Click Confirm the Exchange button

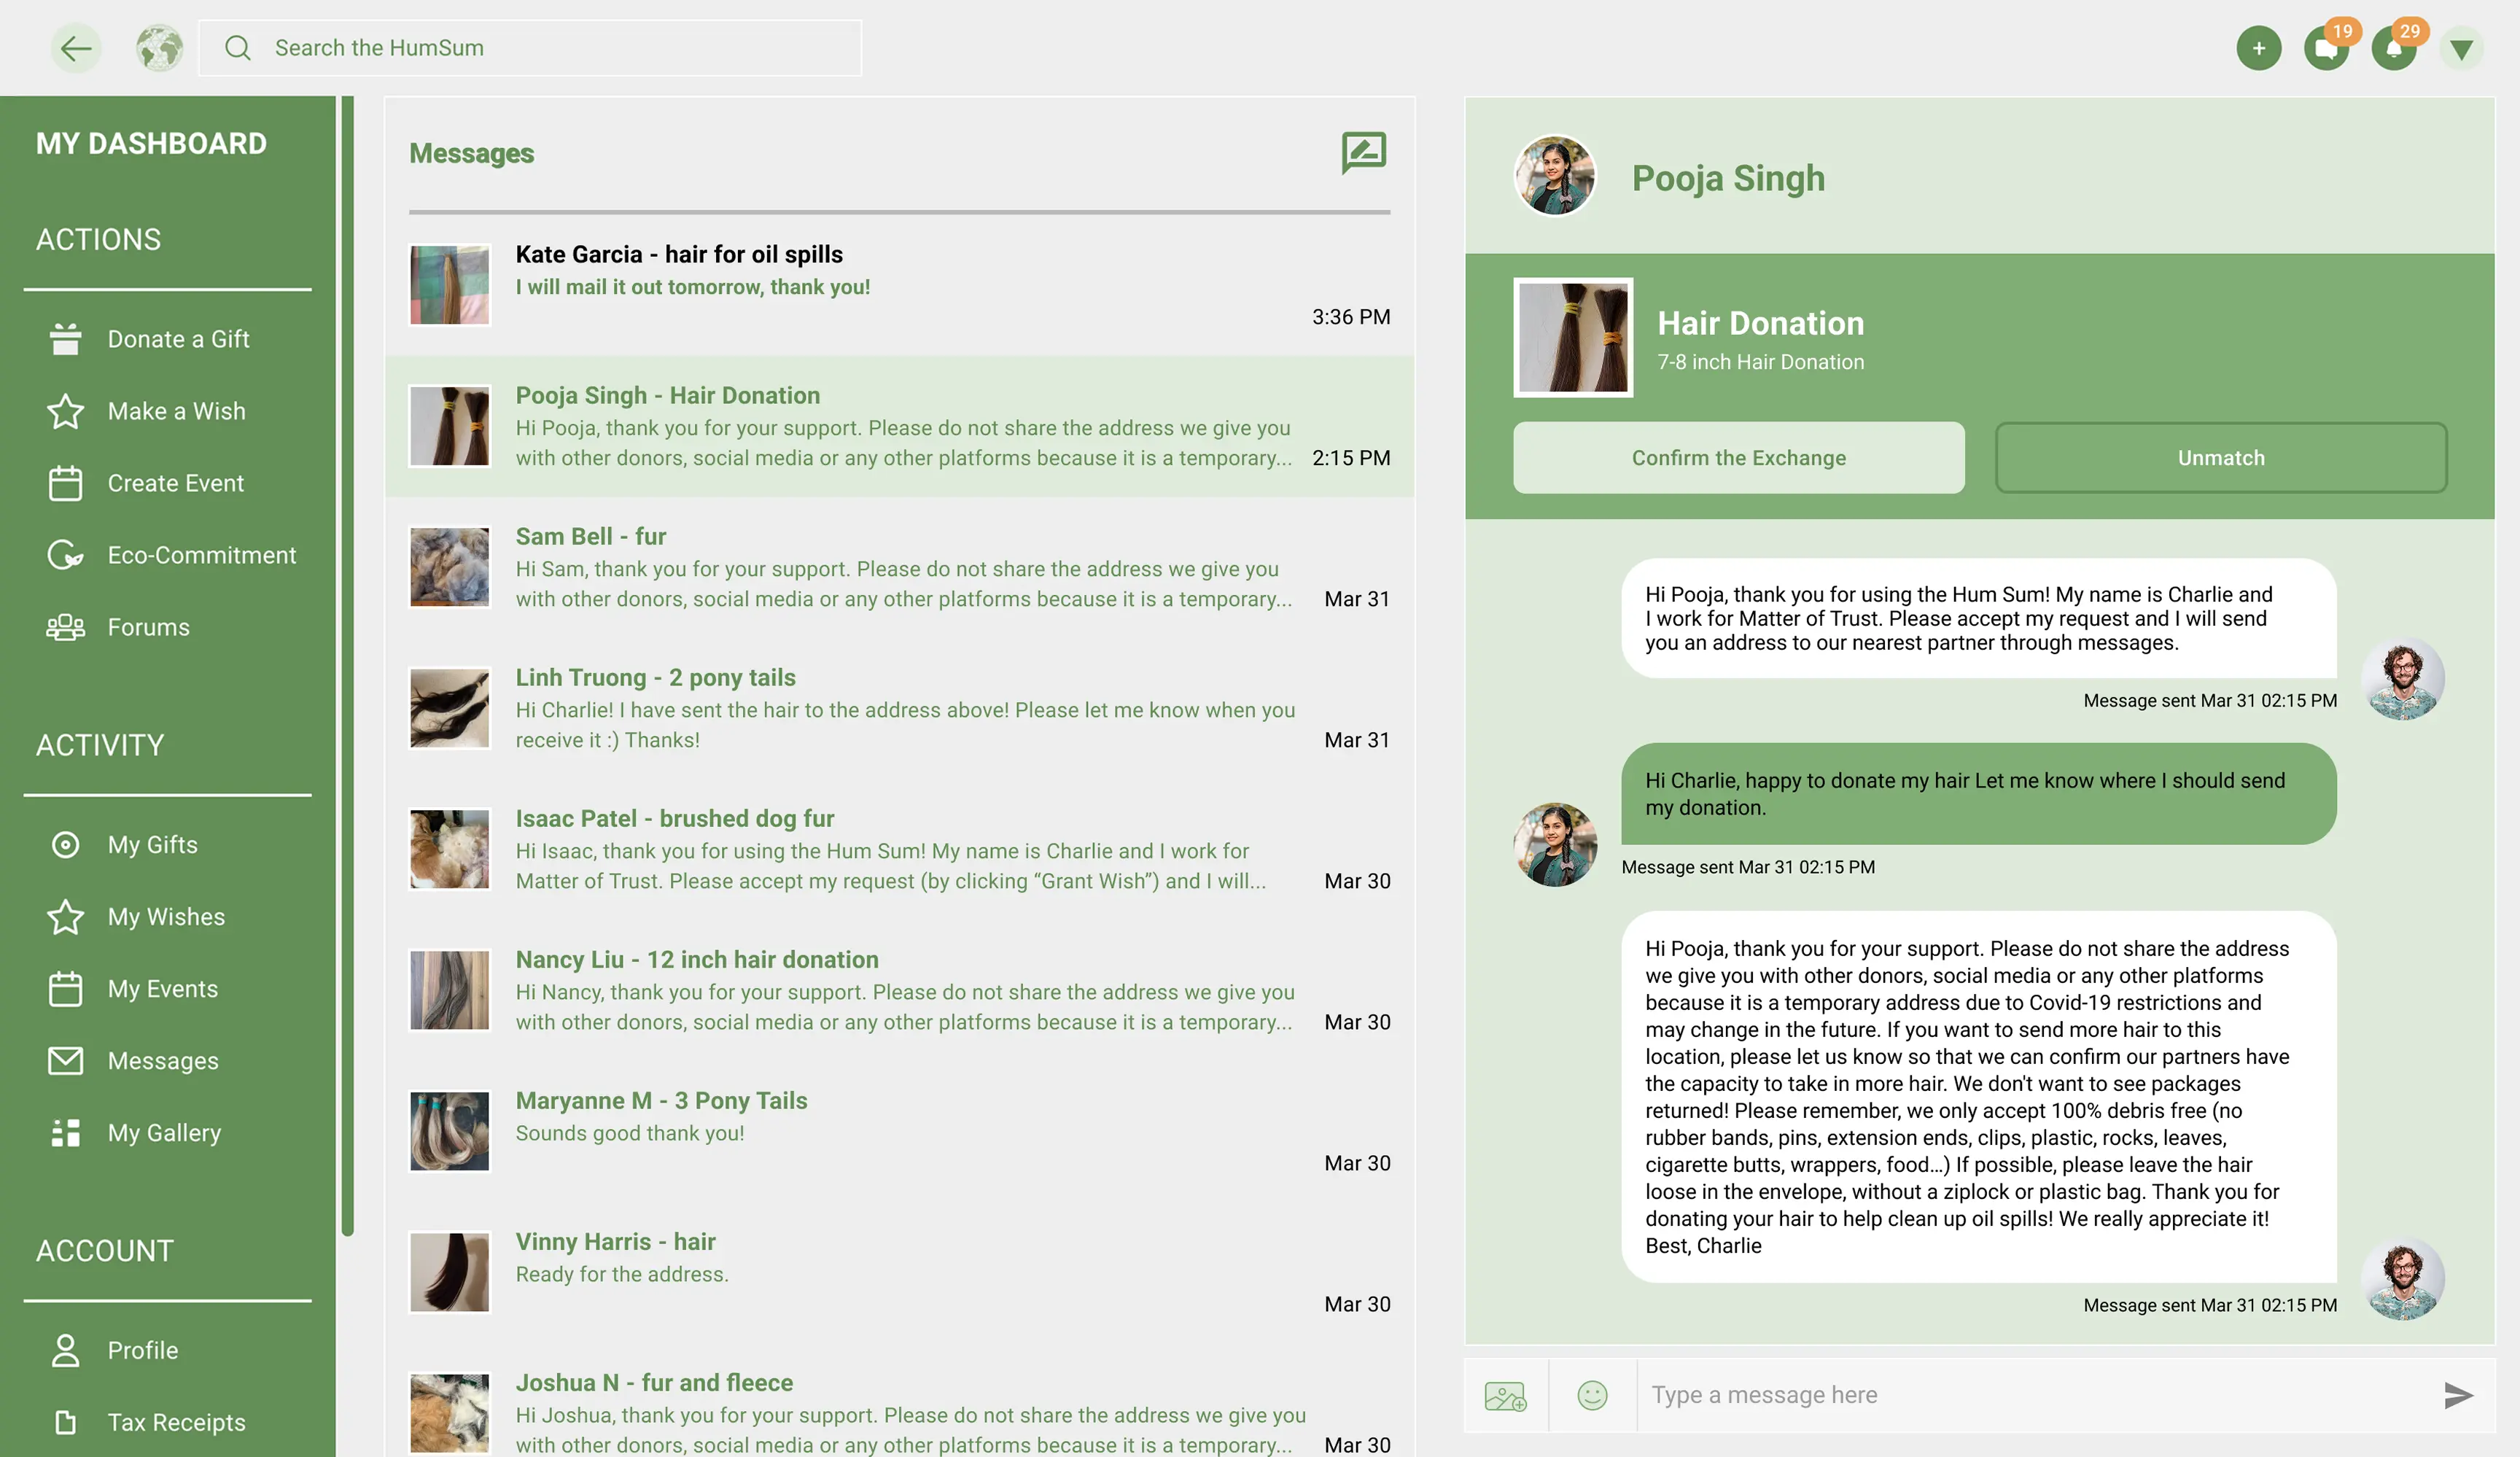1738,457
